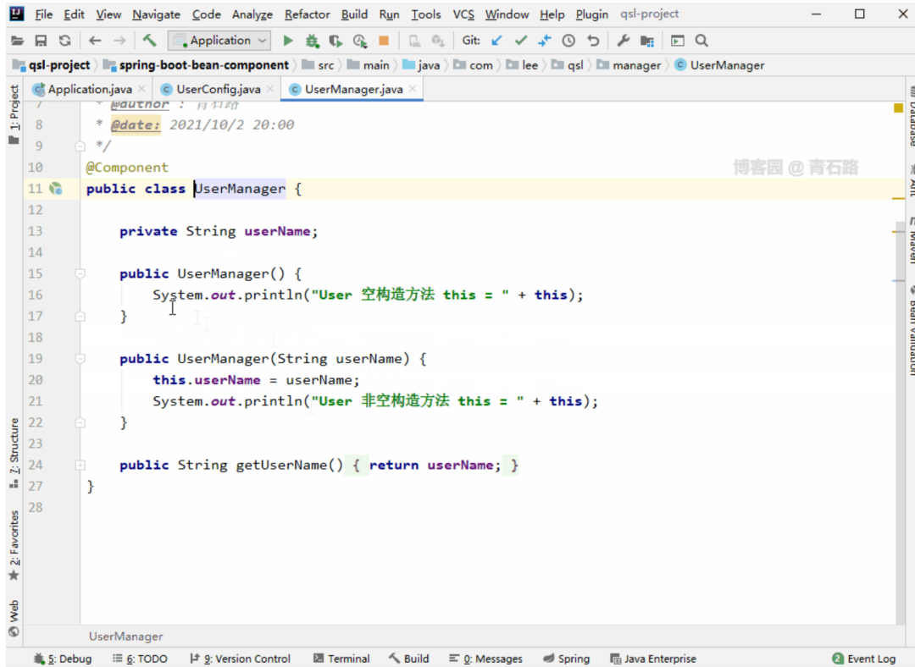Open Project Structure icon
The image size is (915, 667).
coord(647,41)
